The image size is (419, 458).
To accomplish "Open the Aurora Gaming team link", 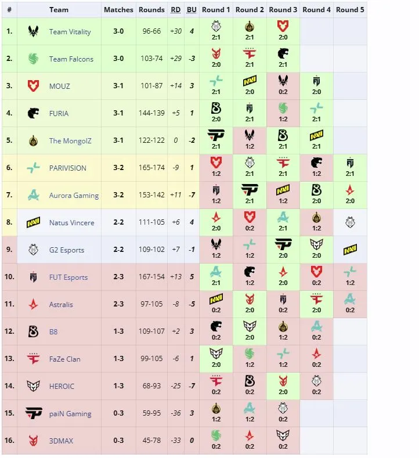I will click(74, 196).
